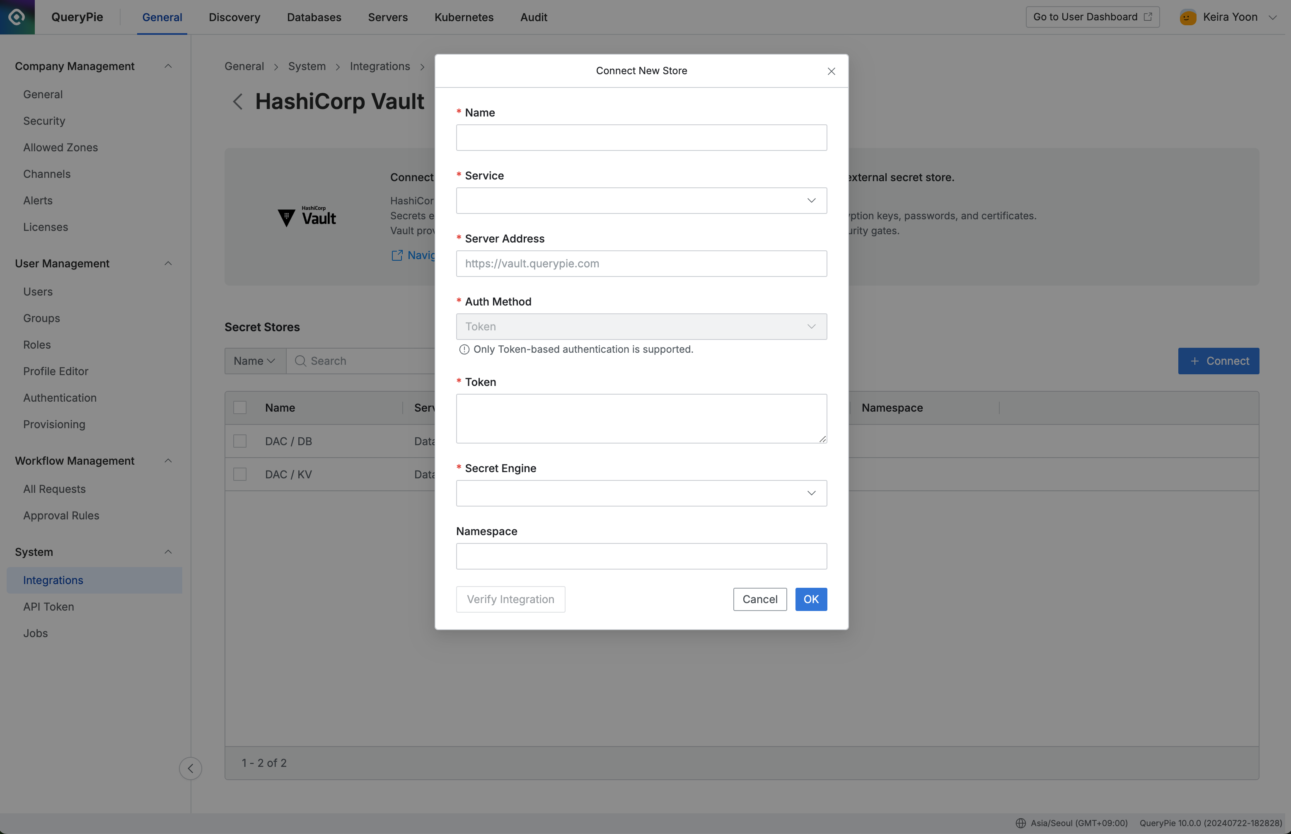Switch to the Servers tab
Image resolution: width=1291 pixels, height=834 pixels.
click(x=387, y=17)
